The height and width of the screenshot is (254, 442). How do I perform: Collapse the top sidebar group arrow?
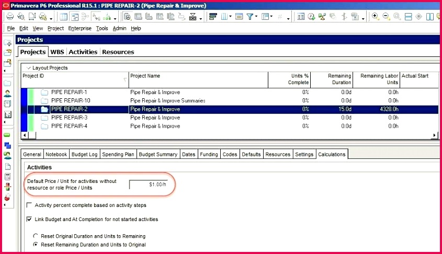click(x=5, y=71)
